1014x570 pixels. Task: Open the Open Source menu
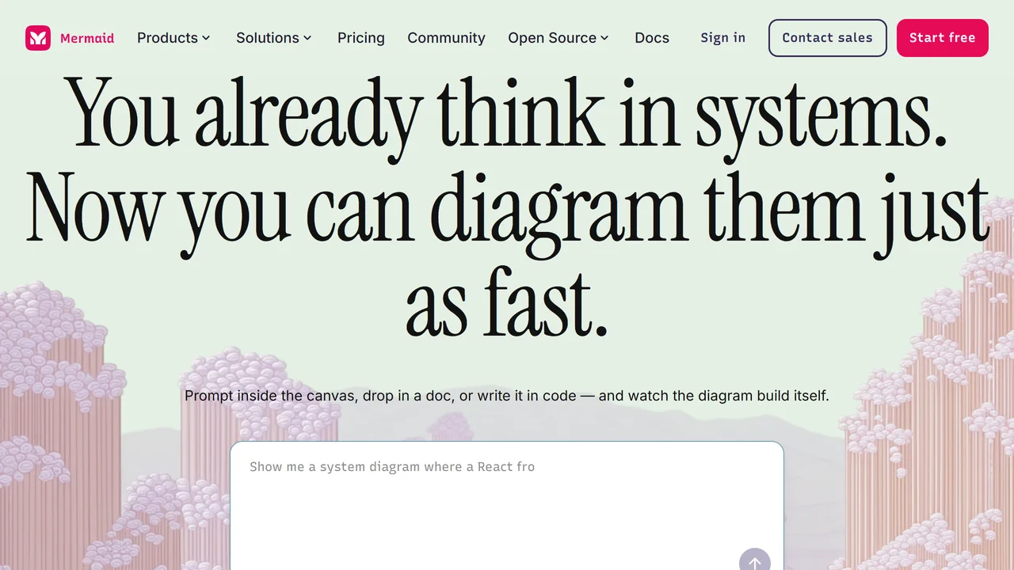tap(558, 38)
